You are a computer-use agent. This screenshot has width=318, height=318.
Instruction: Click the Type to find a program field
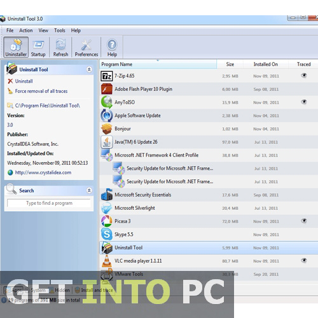click(x=49, y=203)
